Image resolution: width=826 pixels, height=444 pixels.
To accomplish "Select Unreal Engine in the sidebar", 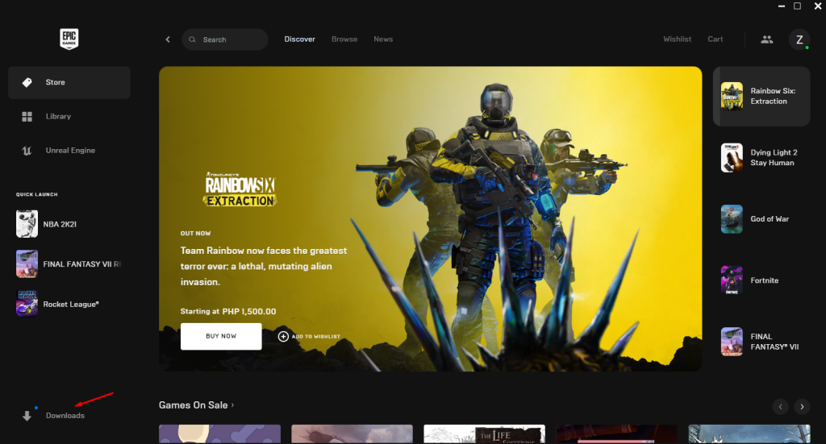I will click(69, 151).
